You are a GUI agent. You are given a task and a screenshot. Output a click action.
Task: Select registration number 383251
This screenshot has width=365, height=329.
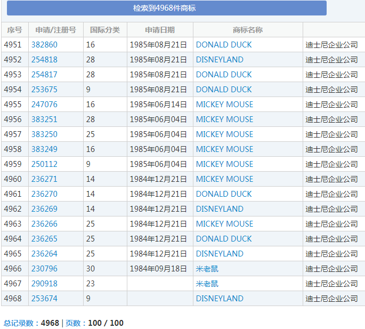pyautogui.click(x=44, y=119)
